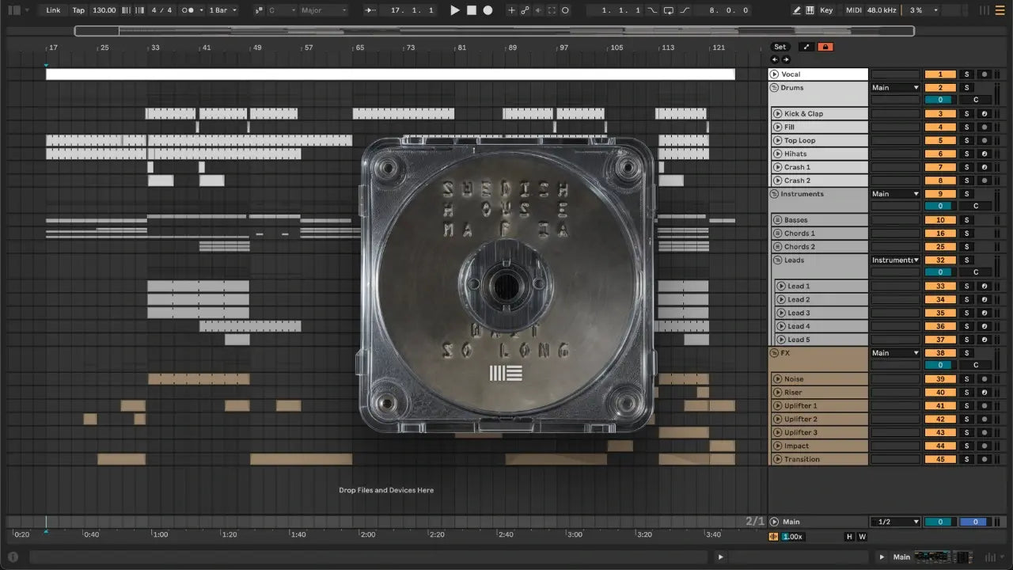Click the Set locator button
Viewport: 1013px width, 570px height.
click(780, 47)
